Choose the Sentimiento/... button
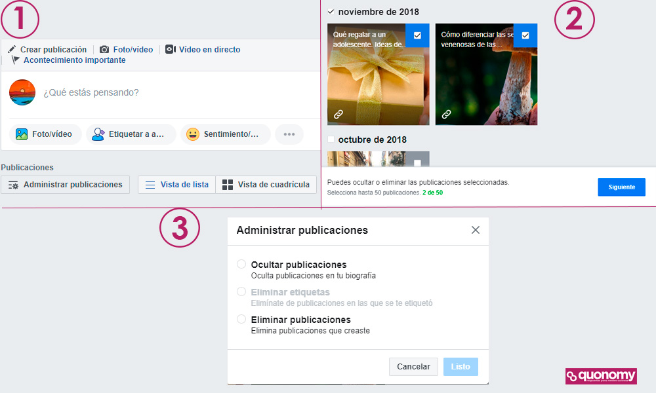Screen dimensions: 656x393 coord(226,134)
